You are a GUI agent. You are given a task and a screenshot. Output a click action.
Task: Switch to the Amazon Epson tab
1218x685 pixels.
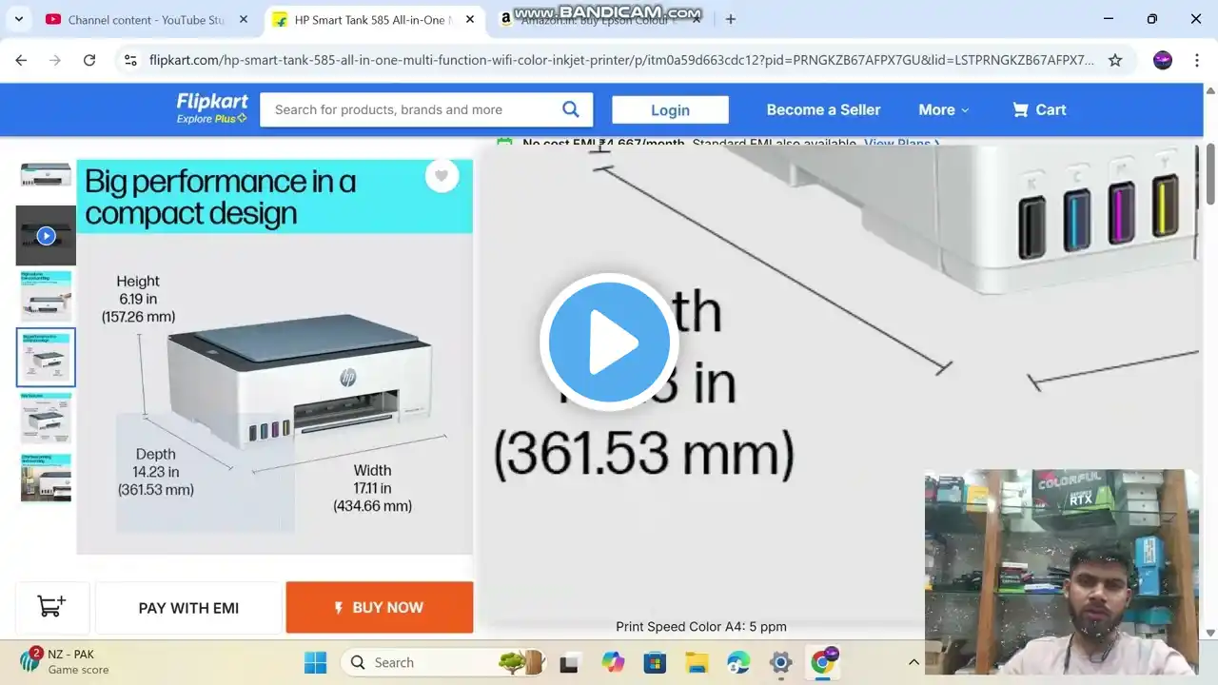click(x=599, y=19)
